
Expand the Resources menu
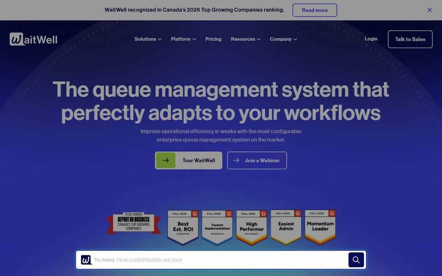tap(246, 39)
